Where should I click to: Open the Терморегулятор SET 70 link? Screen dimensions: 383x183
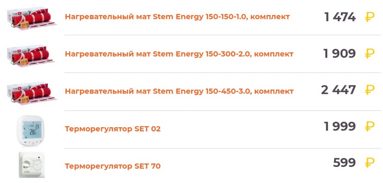tap(113, 166)
